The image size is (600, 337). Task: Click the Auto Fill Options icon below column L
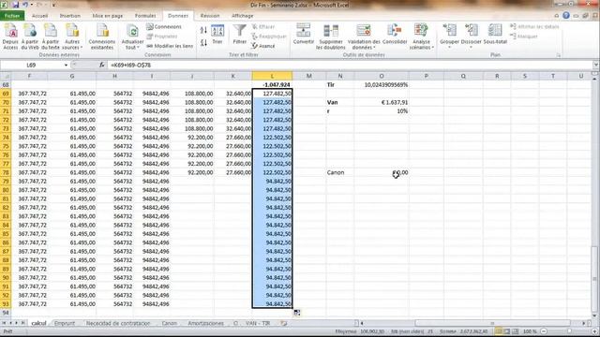tap(297, 313)
